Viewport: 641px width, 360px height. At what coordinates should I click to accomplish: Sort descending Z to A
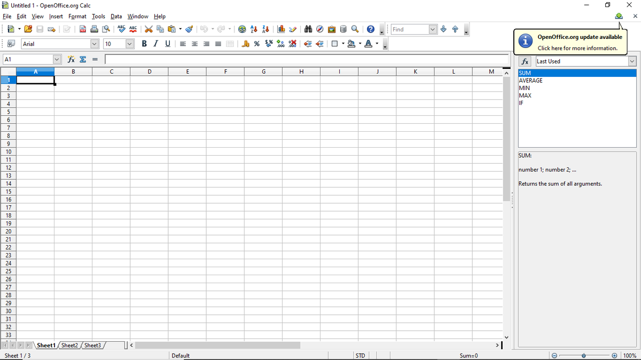[x=265, y=29]
